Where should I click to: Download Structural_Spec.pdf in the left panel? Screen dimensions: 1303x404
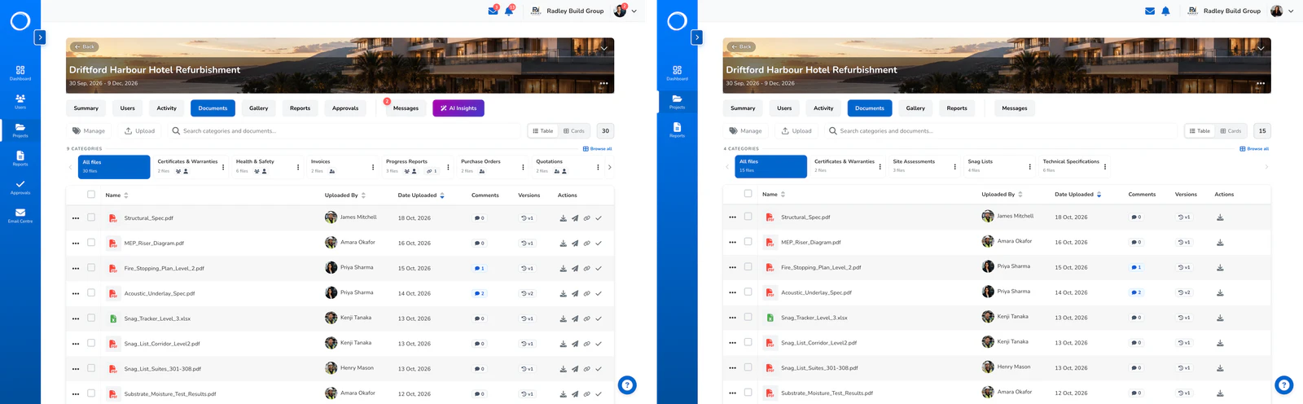pos(563,218)
